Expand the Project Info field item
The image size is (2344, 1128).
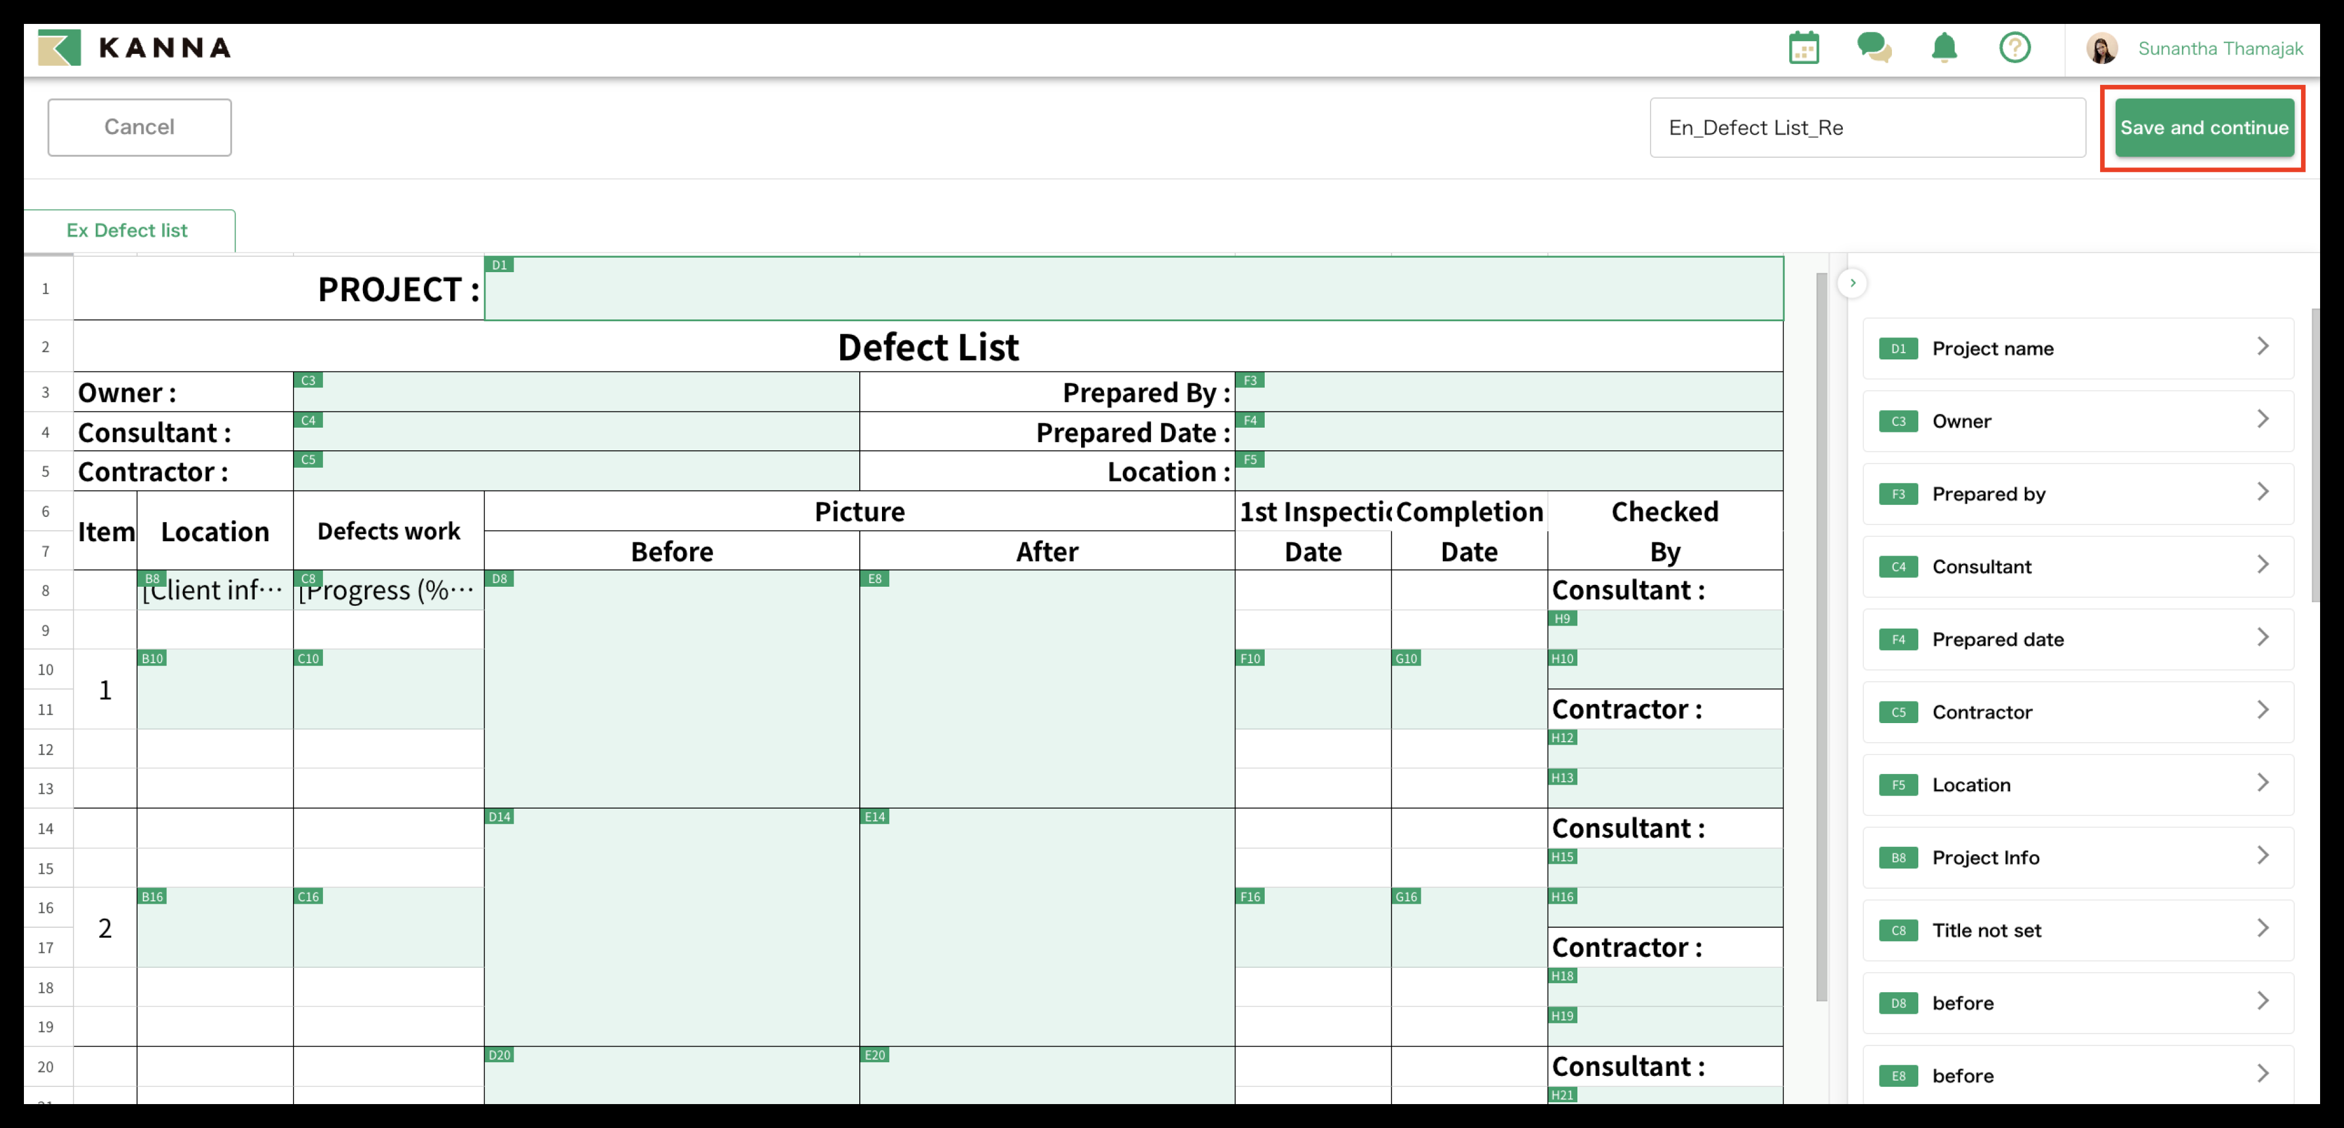(x=2077, y=858)
